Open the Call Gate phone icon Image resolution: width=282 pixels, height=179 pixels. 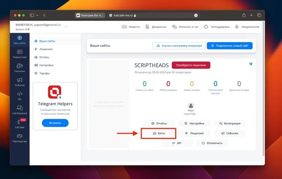click(19, 122)
